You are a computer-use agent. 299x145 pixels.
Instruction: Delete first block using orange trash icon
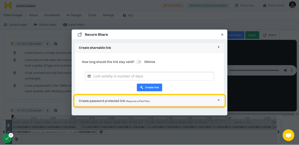[12, 44]
